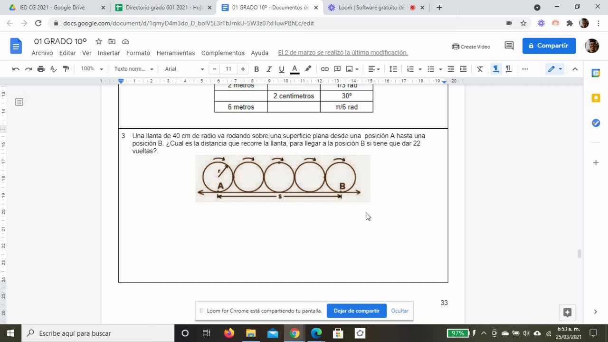Open the highlight color picker

tap(308, 69)
